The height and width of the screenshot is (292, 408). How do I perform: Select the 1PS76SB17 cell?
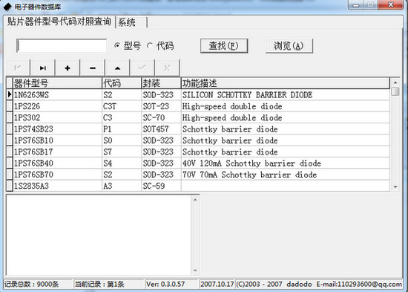[x=57, y=152]
